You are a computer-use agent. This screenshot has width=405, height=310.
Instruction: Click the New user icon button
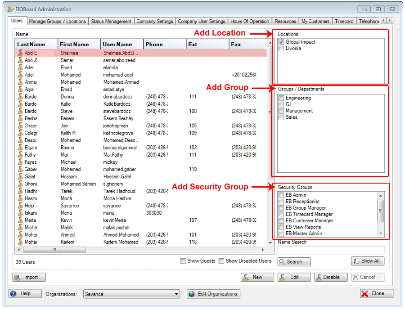(x=246, y=277)
